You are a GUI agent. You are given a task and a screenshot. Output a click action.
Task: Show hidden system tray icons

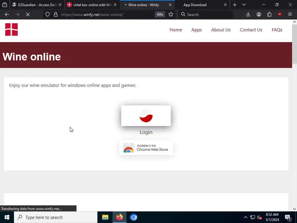245,217
